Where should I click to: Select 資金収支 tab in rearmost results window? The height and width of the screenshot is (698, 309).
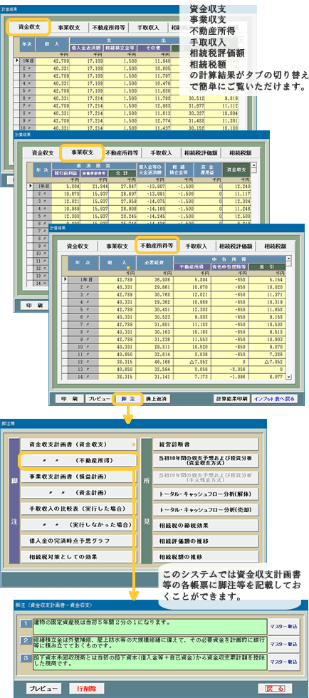tap(29, 27)
